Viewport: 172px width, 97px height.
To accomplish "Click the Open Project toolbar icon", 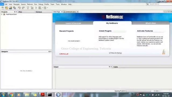I will (10, 8).
